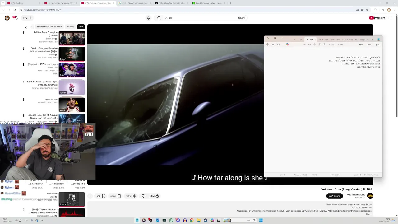Image resolution: width=398 pixels, height=224 pixels.
Task: Open the YouTube hamburger guide menu
Action: (390, 18)
